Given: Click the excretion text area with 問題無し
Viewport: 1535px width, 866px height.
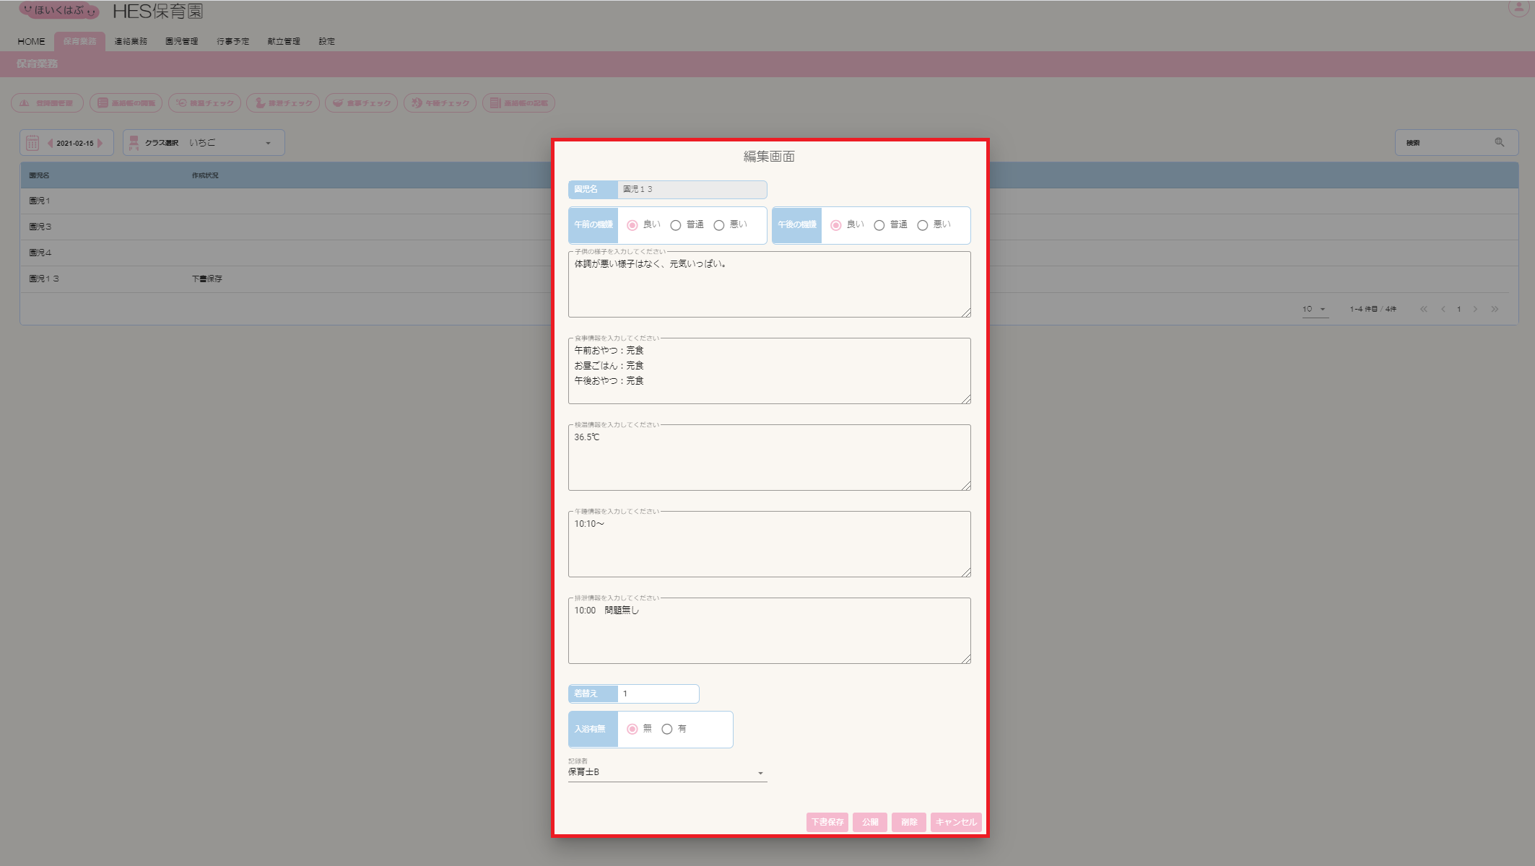Looking at the screenshot, I should coord(770,631).
